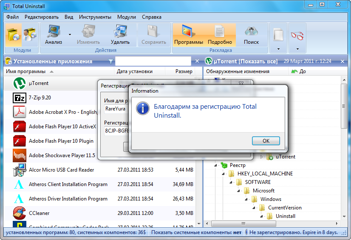This screenshot has width=351, height=240.
Task: Expand the uTorrent folder node
Action: pyautogui.click(x=261, y=157)
